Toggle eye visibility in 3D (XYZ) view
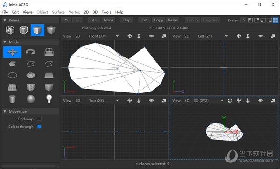Image resolution: width=280 pixels, height=169 pixels. 260,100
